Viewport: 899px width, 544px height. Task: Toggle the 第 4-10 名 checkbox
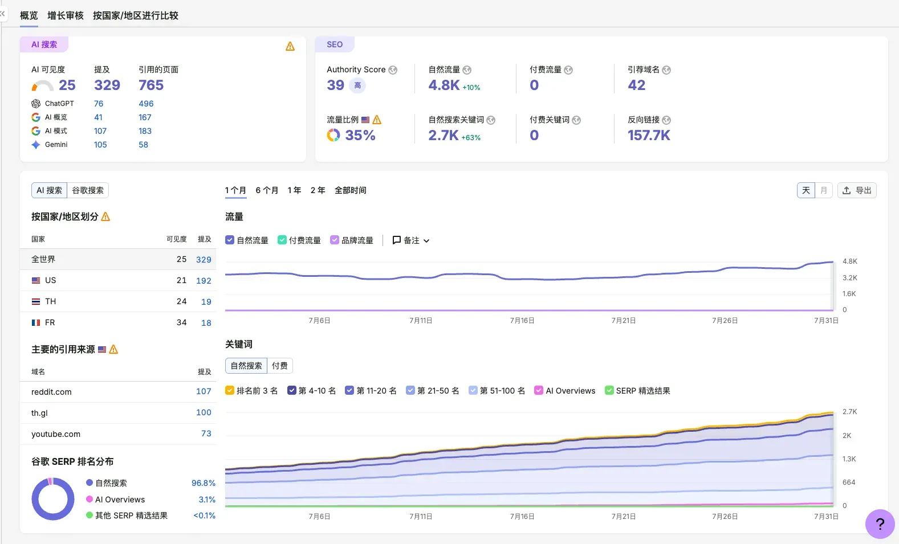[292, 390]
